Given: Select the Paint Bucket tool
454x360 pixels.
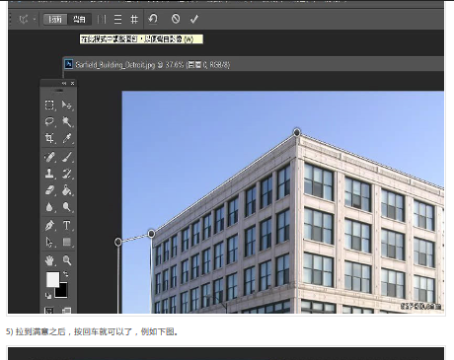Looking at the screenshot, I should point(67,190).
